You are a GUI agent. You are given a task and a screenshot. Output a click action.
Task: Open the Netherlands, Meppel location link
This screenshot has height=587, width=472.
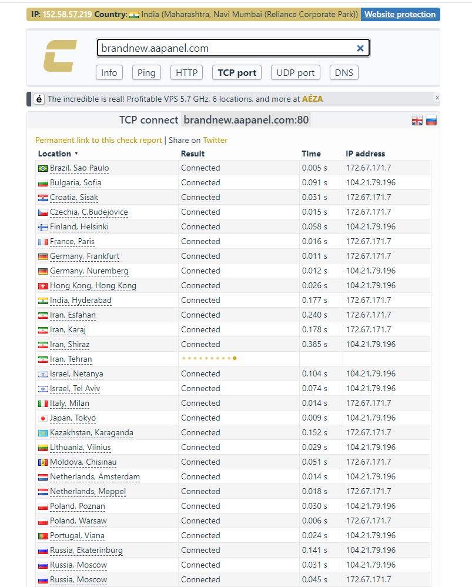(x=88, y=492)
